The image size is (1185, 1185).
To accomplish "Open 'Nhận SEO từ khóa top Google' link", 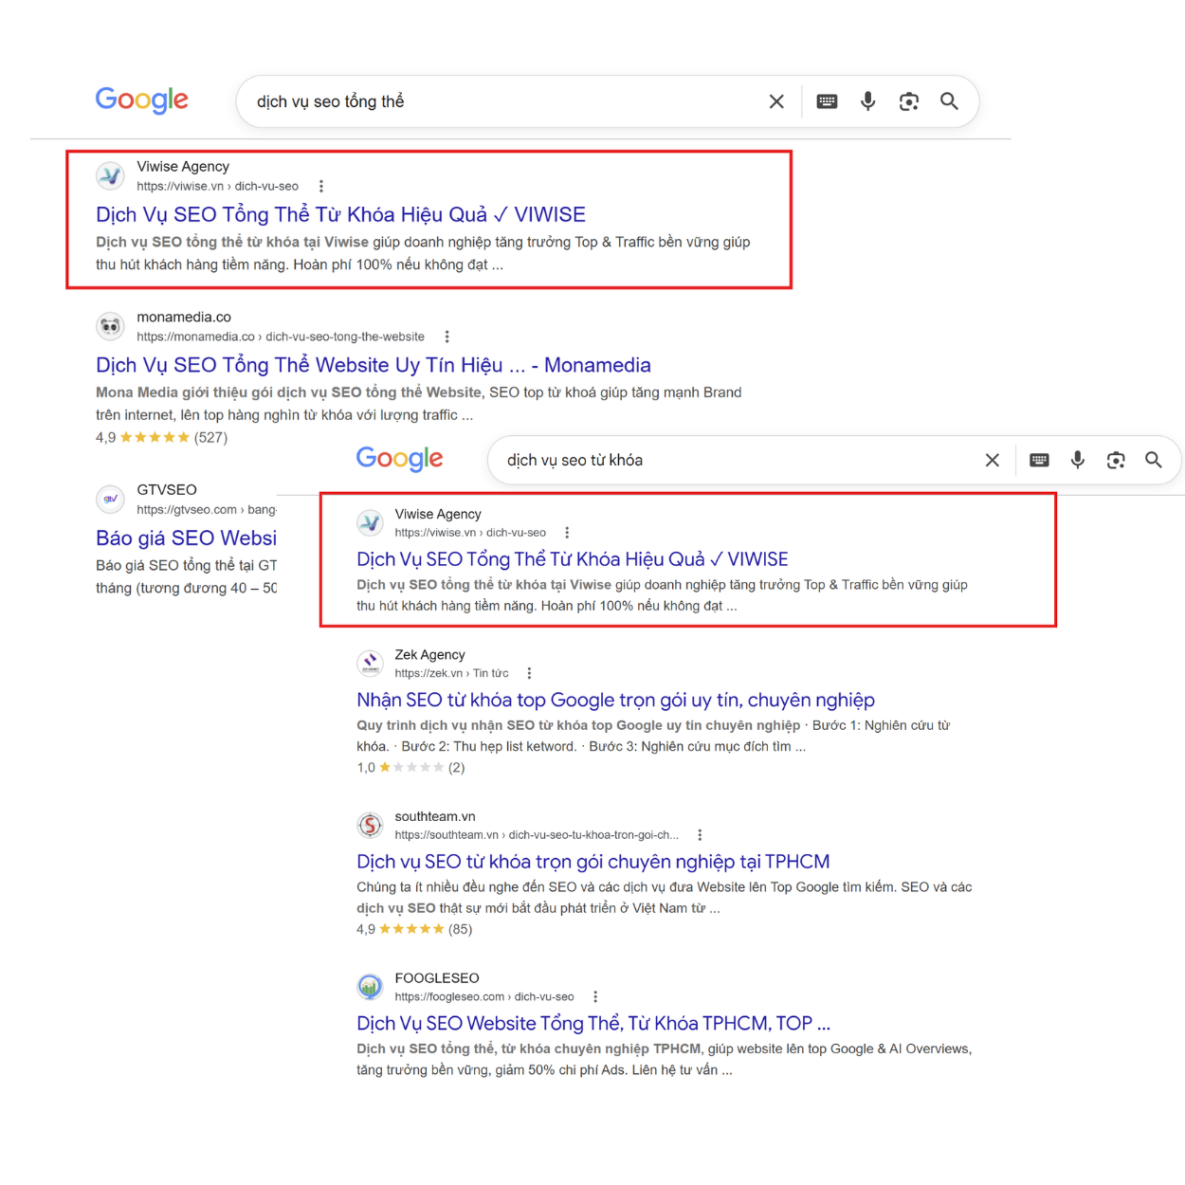I will (x=615, y=700).
